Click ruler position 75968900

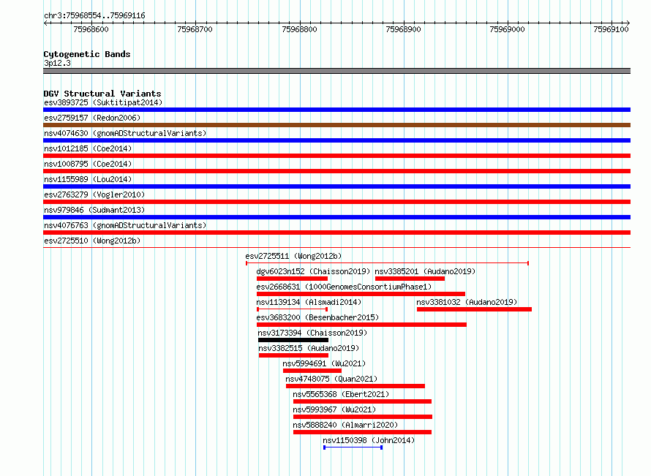(x=403, y=29)
